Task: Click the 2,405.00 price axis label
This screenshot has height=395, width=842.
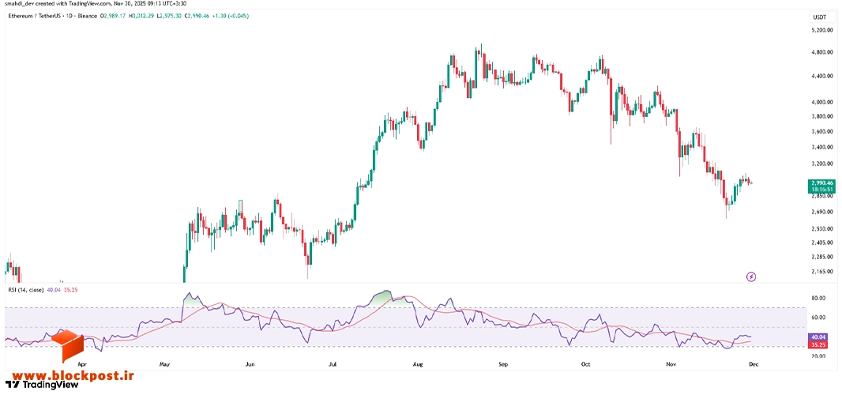Action: (x=821, y=243)
